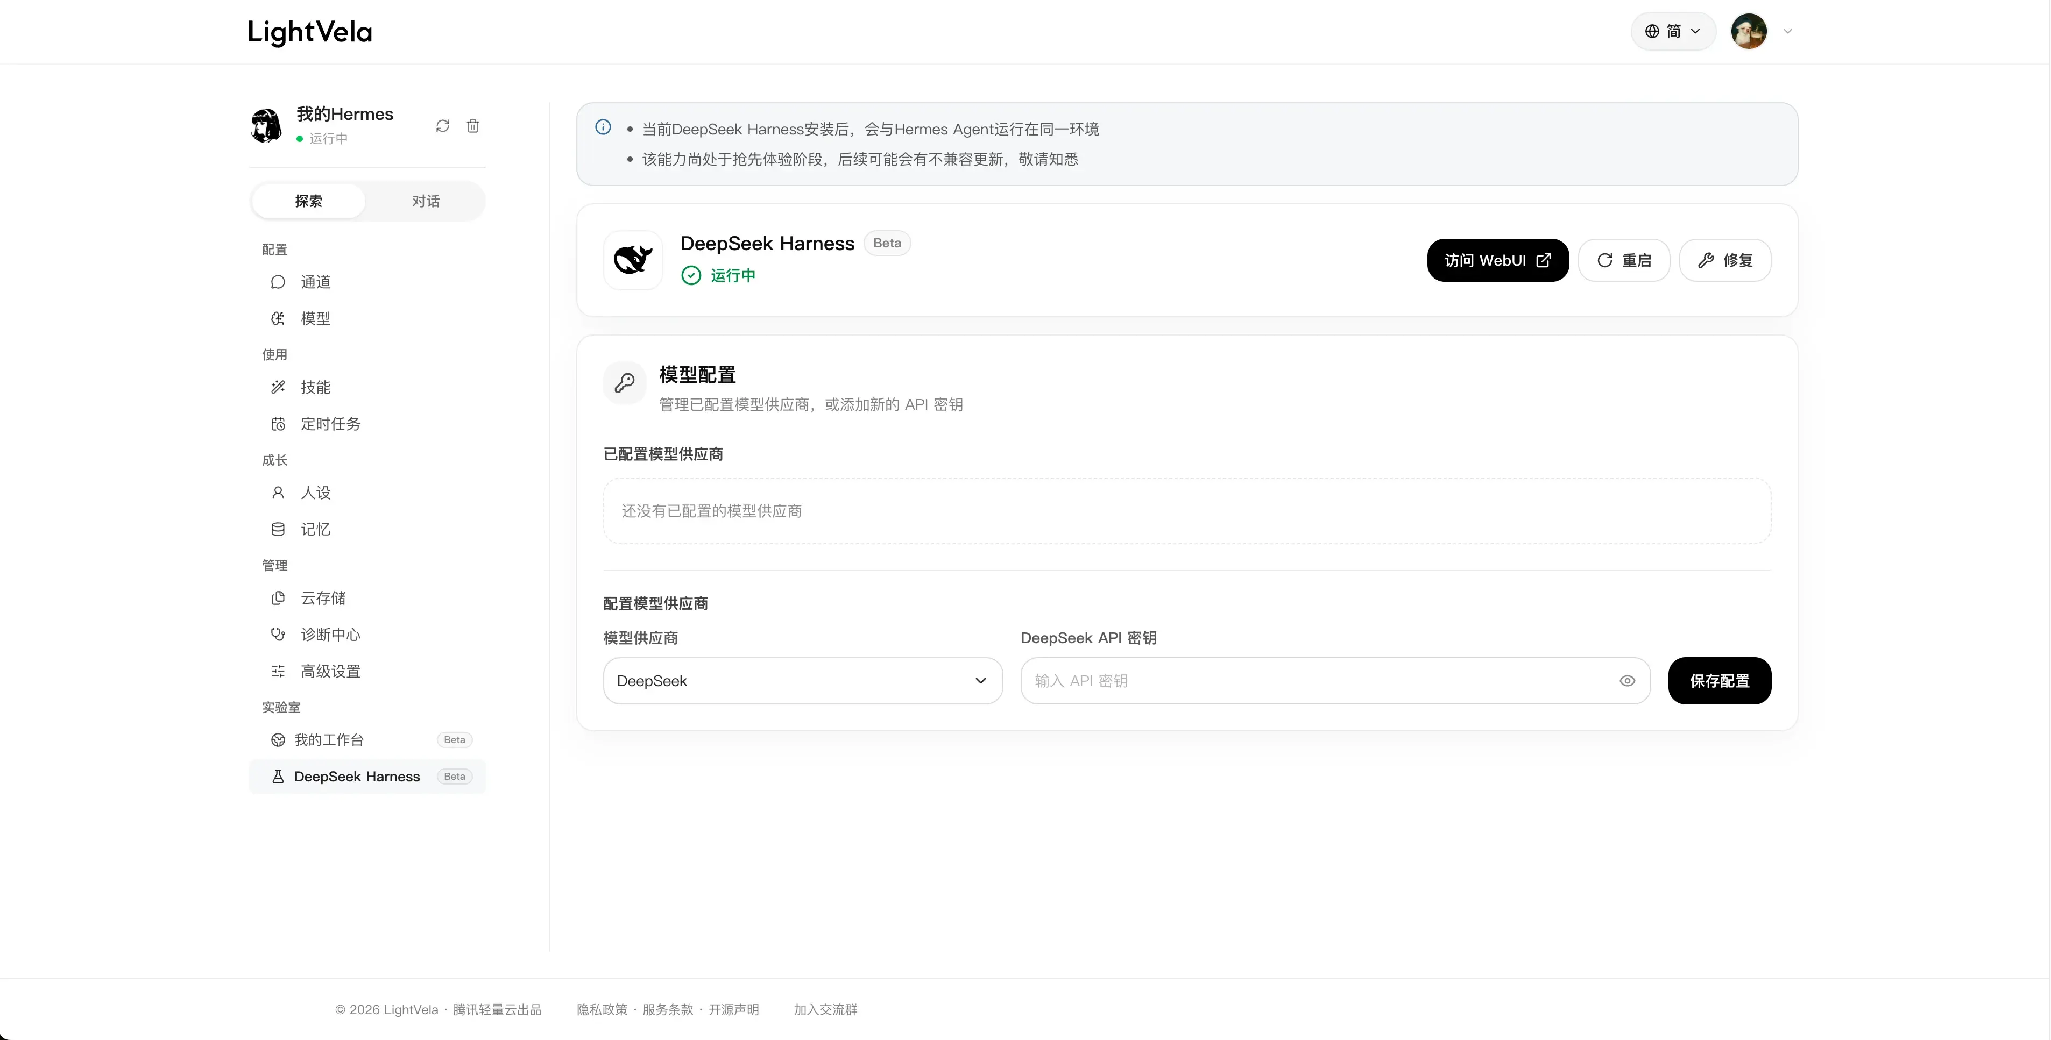Click the info icon in the notice banner
The image size is (2051, 1040).
pos(604,127)
